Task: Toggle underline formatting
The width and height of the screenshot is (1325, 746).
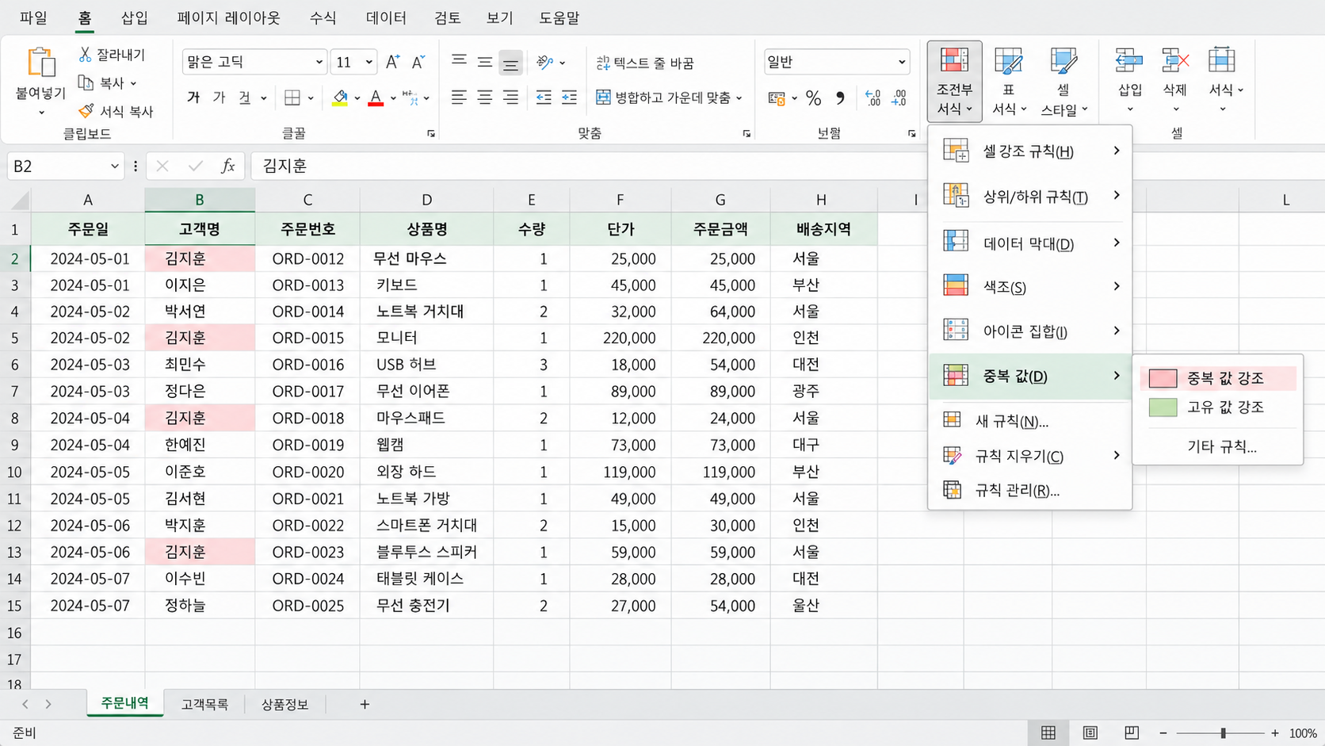Action: point(245,98)
